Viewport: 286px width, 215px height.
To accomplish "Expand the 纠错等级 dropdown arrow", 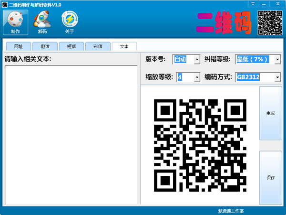I will point(277,59).
